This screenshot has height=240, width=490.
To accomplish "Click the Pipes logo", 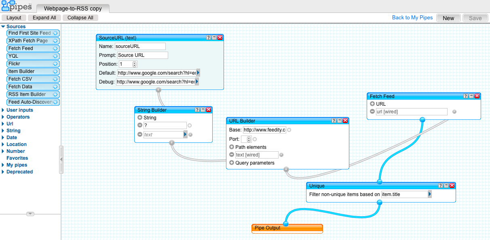I will [x=16, y=6].
